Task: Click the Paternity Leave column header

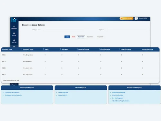Action: coord(126,49)
